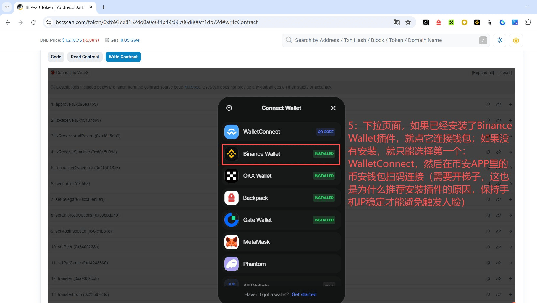Click the Phantom ghost icon
This screenshot has height=303, width=537.
pyautogui.click(x=232, y=264)
